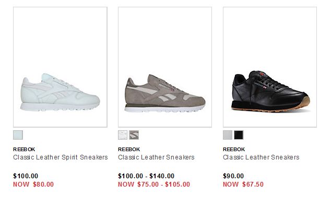This screenshot has height=197, width=320.
Task: Choose the white color swatch under the gray suede sneaker
Action: (x=123, y=135)
